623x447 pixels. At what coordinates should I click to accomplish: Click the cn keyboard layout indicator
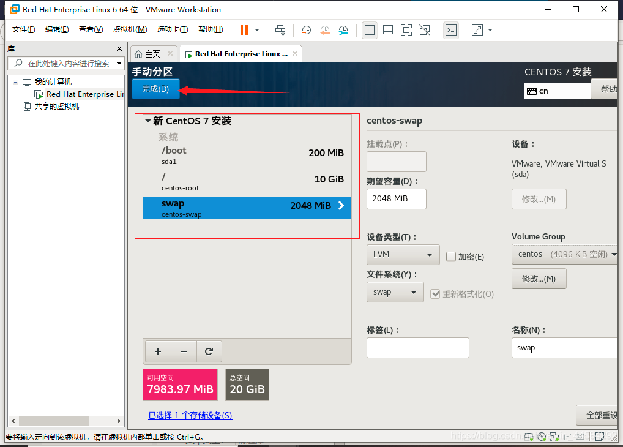coord(557,91)
